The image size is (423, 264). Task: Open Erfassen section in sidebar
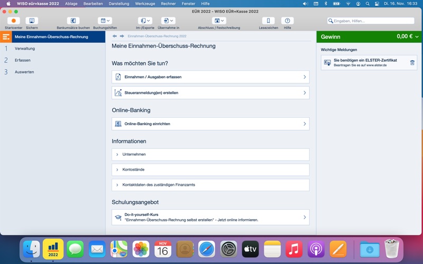point(23,60)
